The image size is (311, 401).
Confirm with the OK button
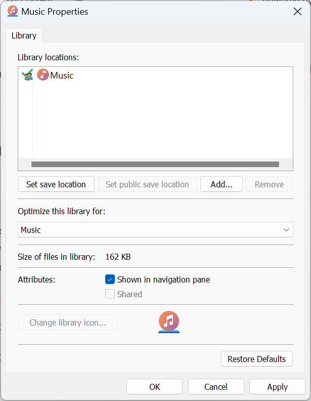[154, 387]
